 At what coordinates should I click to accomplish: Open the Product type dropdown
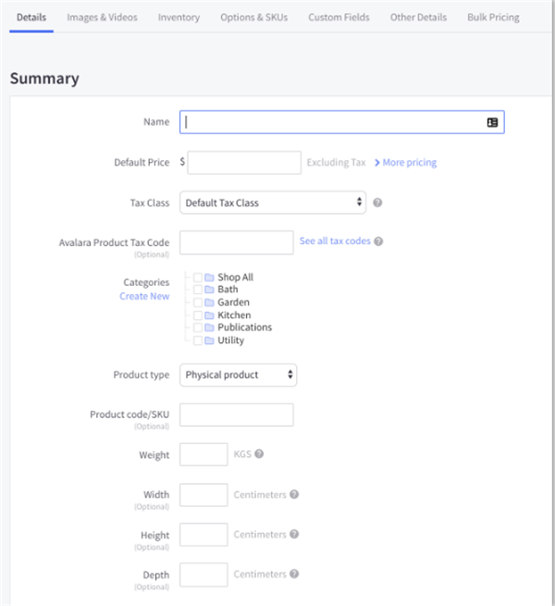(x=238, y=375)
